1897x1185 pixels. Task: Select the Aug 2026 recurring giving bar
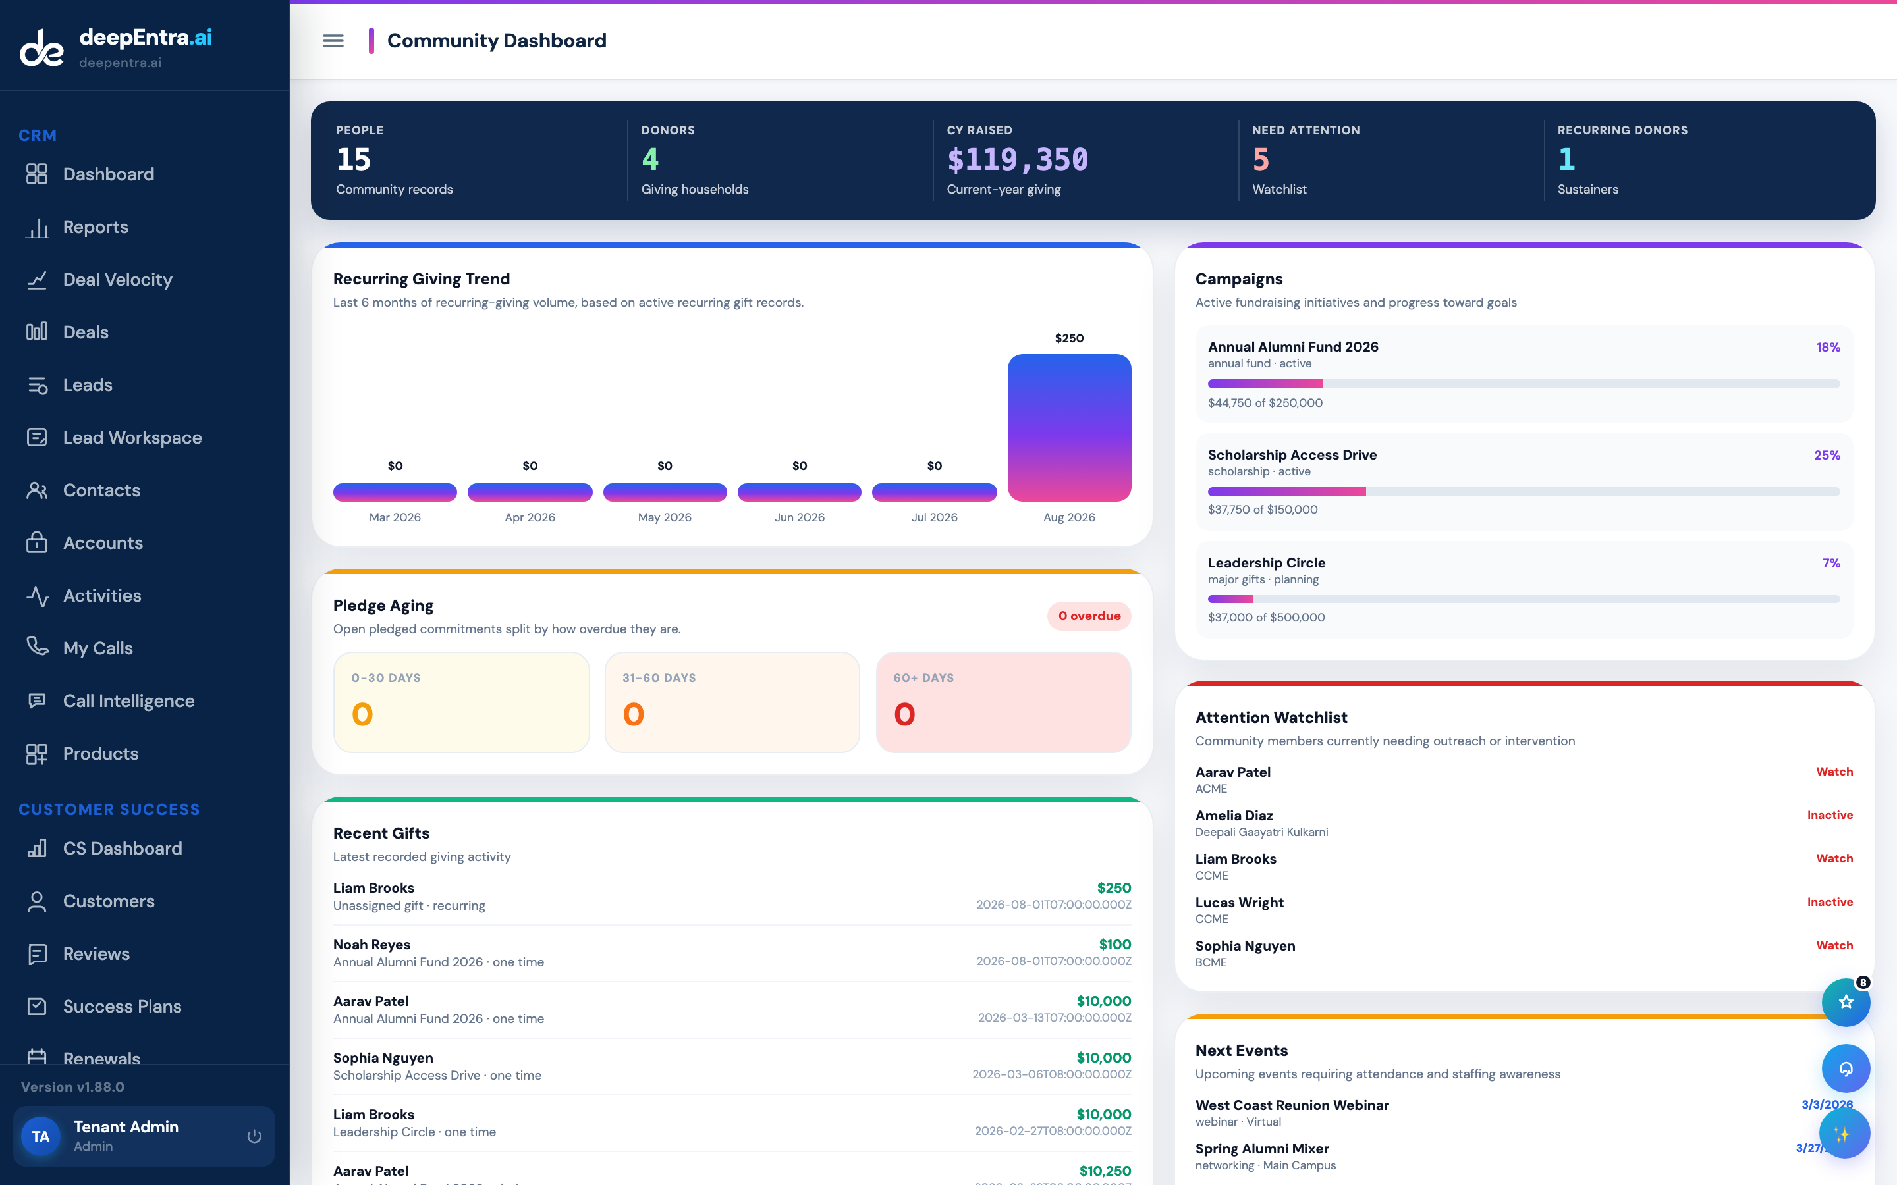[x=1069, y=428]
